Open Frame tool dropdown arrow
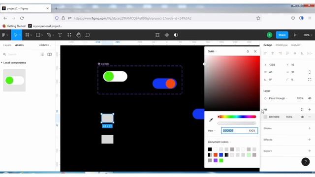The image size is (315, 177). (x=31, y=35)
